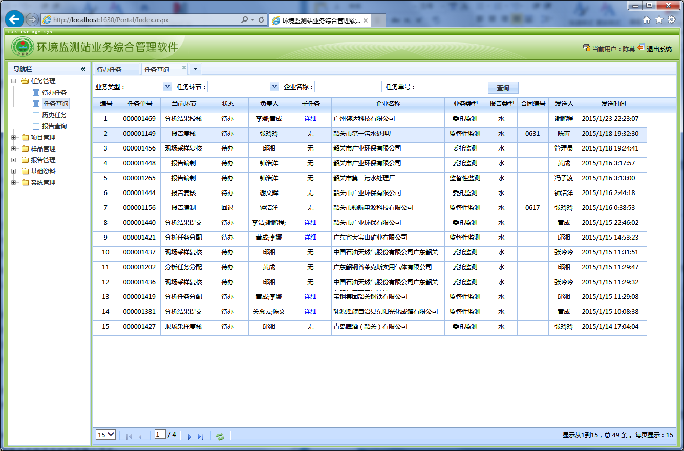The image size is (684, 451).
Task: Close the 任务查询 tab with X
Action: (x=183, y=68)
